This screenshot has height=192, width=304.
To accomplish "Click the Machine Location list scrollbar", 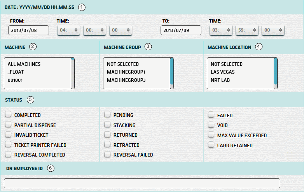I will tap(276, 72).
